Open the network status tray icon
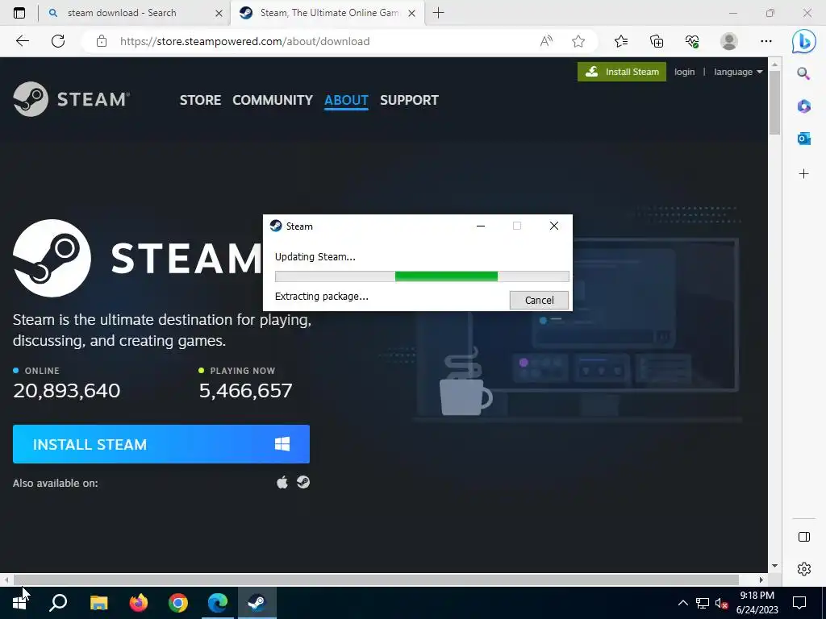This screenshot has height=619, width=826. tap(703, 603)
